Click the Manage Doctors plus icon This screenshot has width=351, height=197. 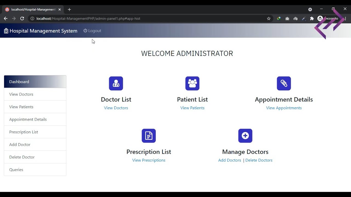click(x=245, y=136)
